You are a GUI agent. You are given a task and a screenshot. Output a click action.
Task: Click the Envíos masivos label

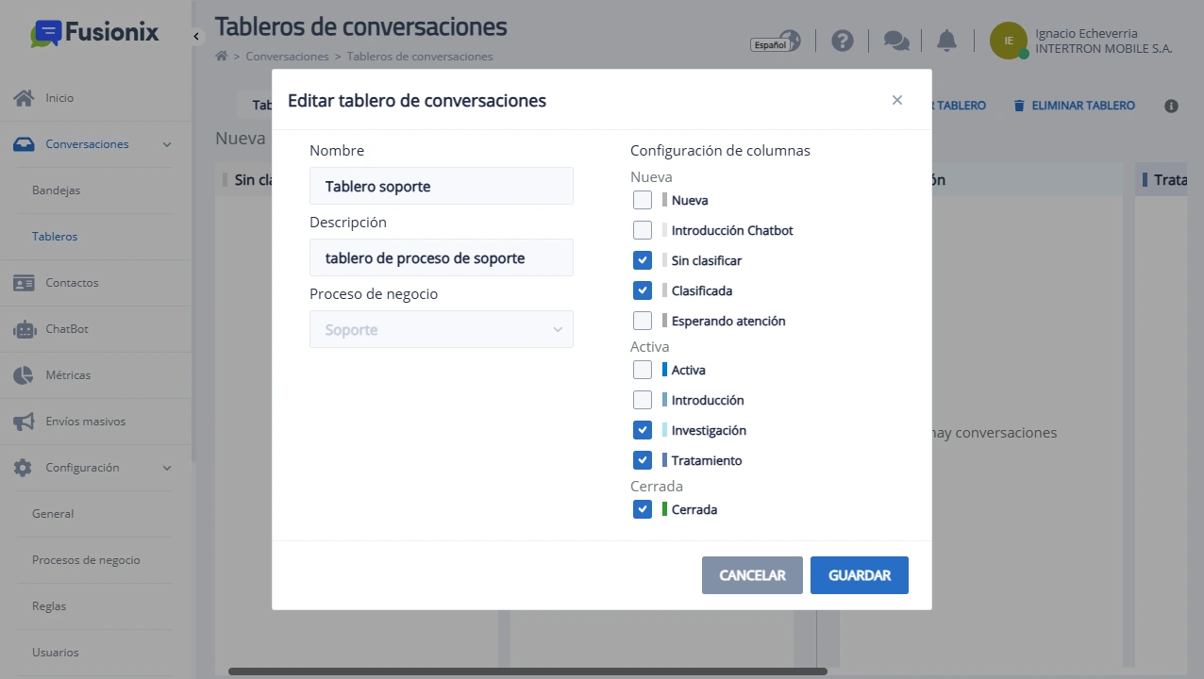click(85, 422)
